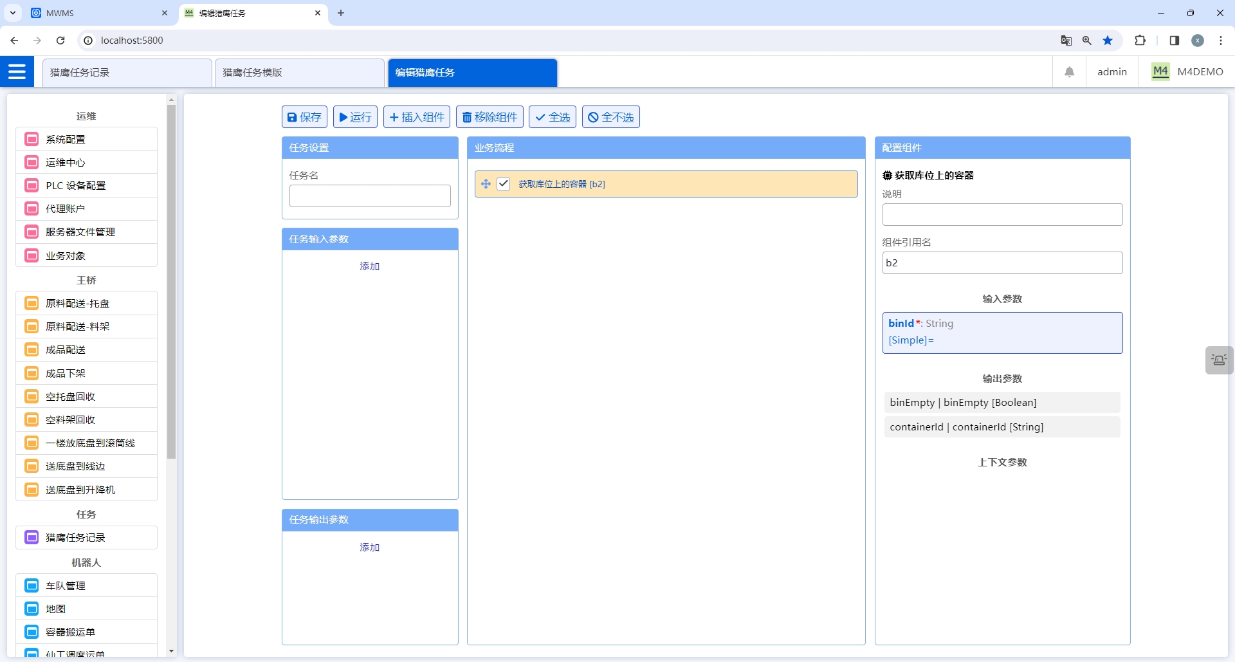
Task: Click 插入组件 insert component button
Action: 417,117
